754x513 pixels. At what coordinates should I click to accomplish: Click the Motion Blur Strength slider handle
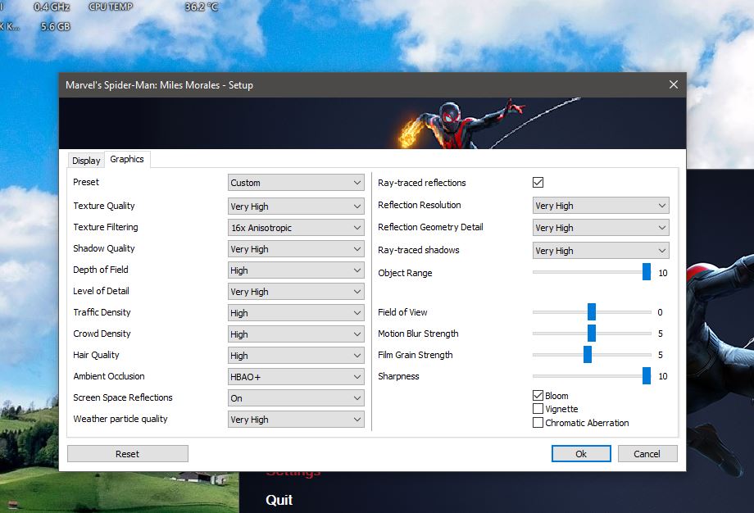click(592, 334)
